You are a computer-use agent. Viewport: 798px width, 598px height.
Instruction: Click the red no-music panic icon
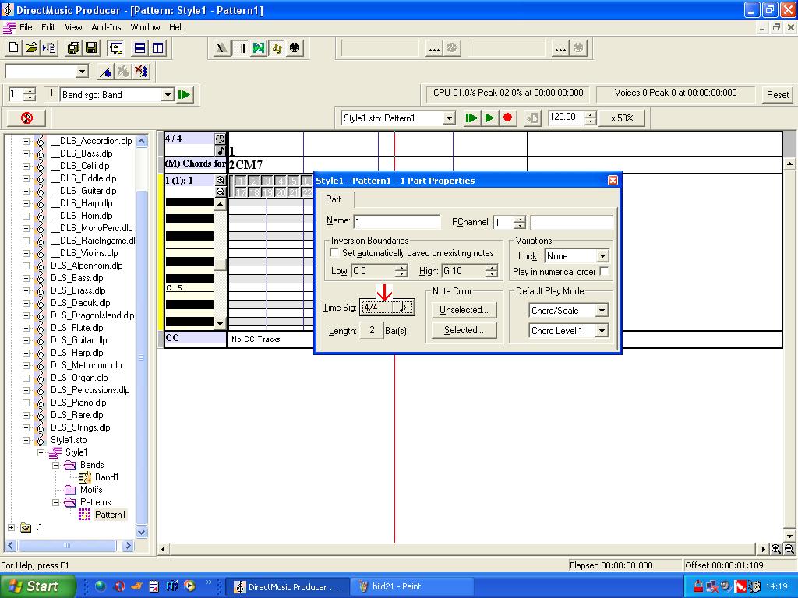pyautogui.click(x=26, y=118)
